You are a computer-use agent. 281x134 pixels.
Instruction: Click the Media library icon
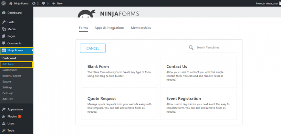4,29
